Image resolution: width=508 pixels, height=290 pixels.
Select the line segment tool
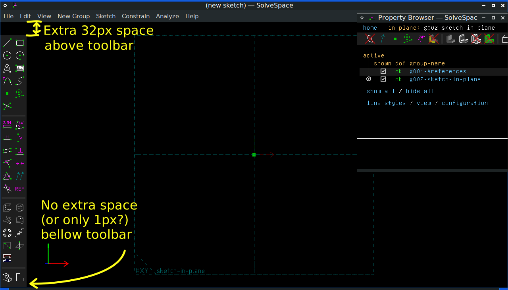click(x=7, y=42)
